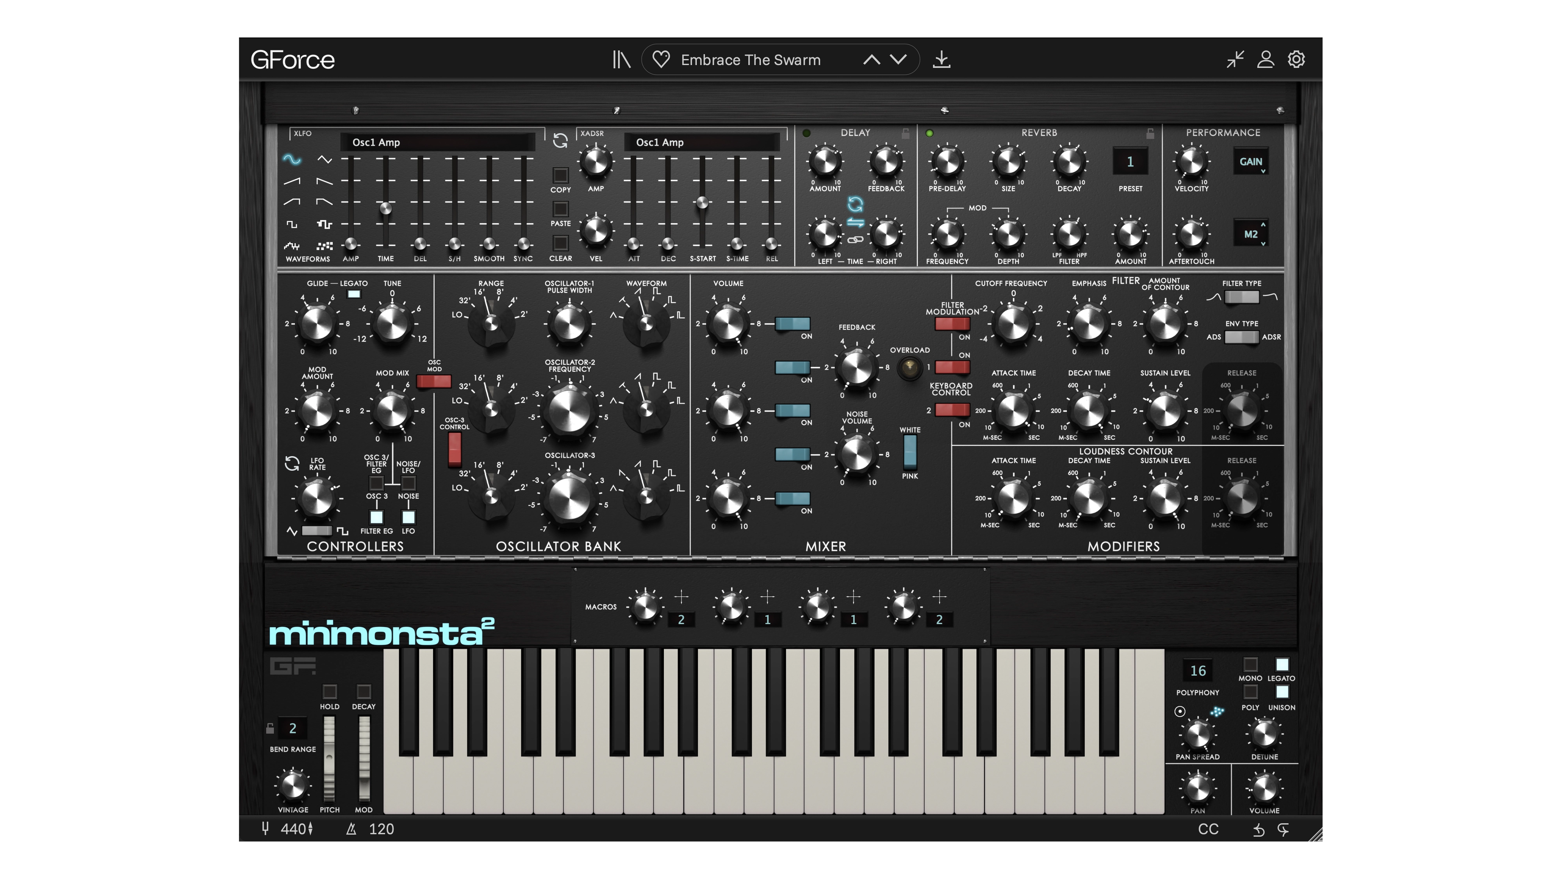This screenshot has height=879, width=1562.
Task: Select the triangle XLFO waveform
Action: (325, 159)
